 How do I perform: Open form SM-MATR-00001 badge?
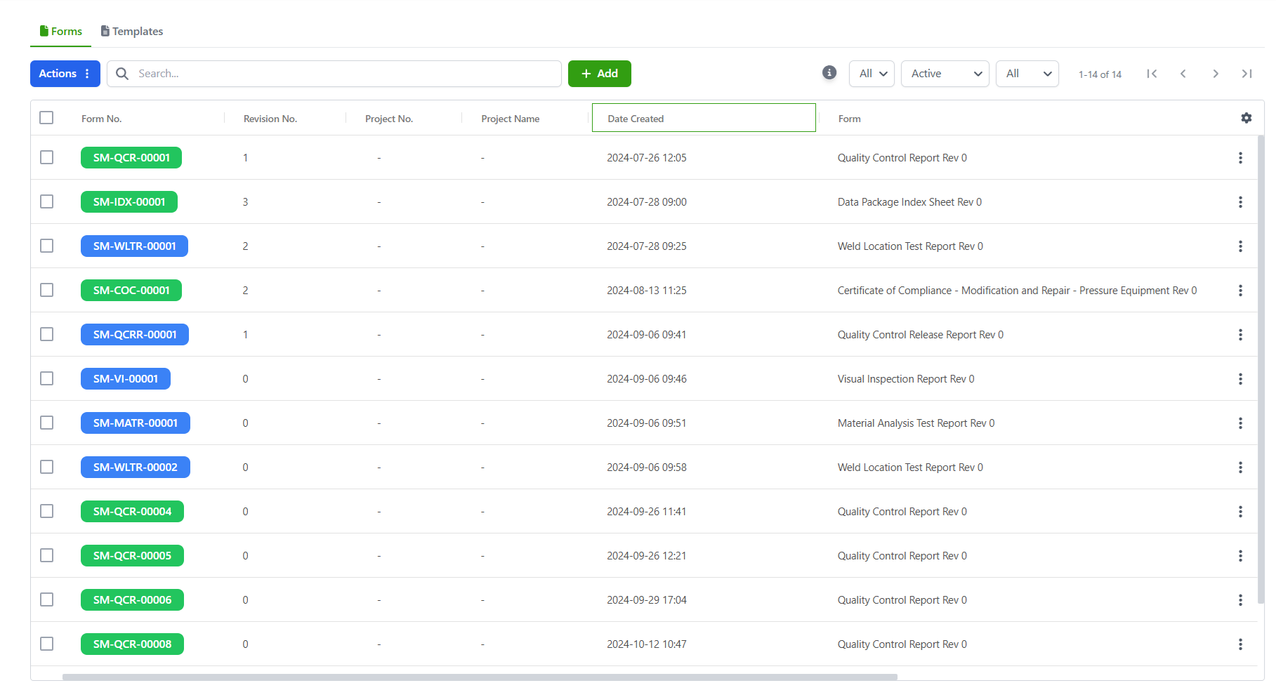[x=136, y=423]
